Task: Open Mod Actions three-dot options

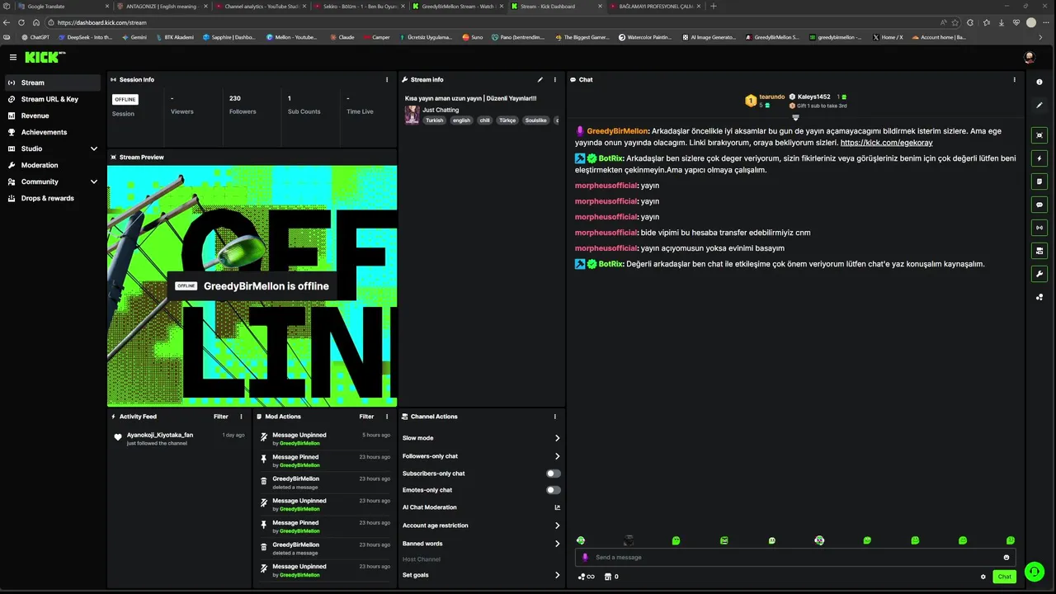Action: (387, 417)
